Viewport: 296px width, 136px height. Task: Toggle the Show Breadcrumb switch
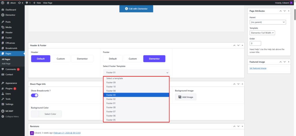(35, 95)
